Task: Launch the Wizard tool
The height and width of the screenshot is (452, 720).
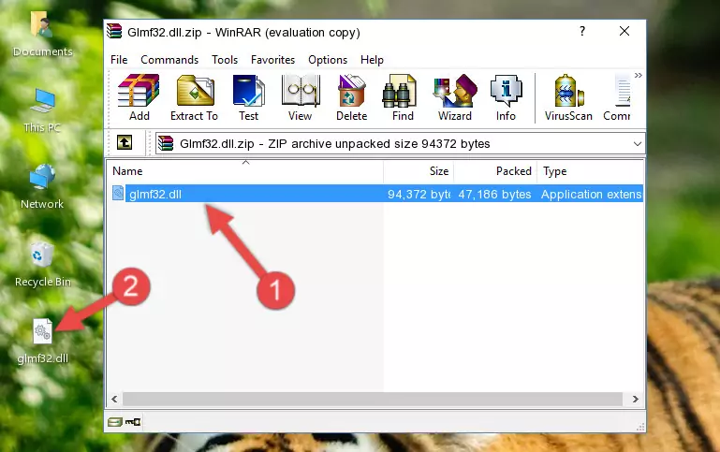Action: point(455,97)
